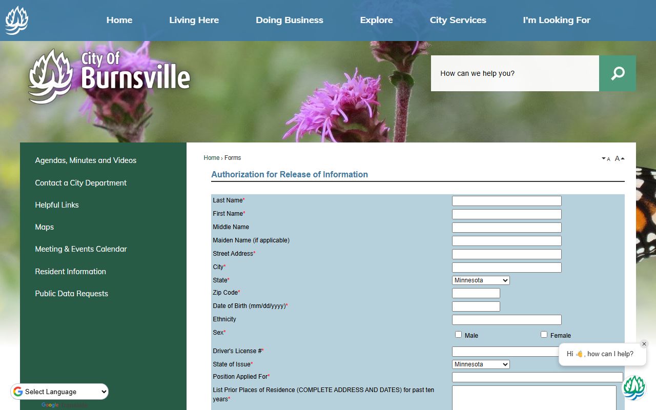The height and width of the screenshot is (410, 656).
Task: Click the City input field
Action: pos(507,268)
